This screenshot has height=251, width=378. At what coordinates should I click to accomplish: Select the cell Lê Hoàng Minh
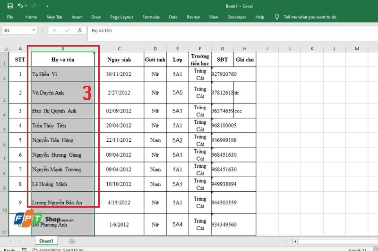pos(63,184)
